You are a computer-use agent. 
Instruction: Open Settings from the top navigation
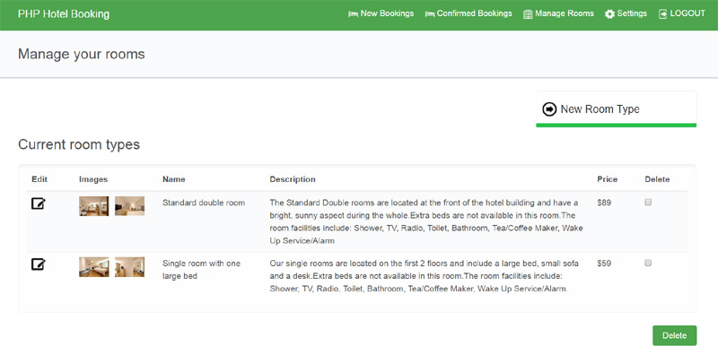tap(626, 13)
